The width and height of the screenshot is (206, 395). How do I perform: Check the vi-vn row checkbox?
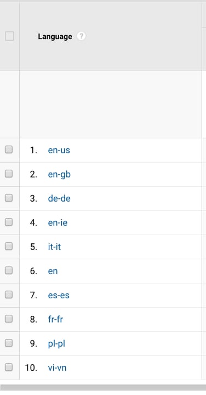pyautogui.click(x=9, y=368)
